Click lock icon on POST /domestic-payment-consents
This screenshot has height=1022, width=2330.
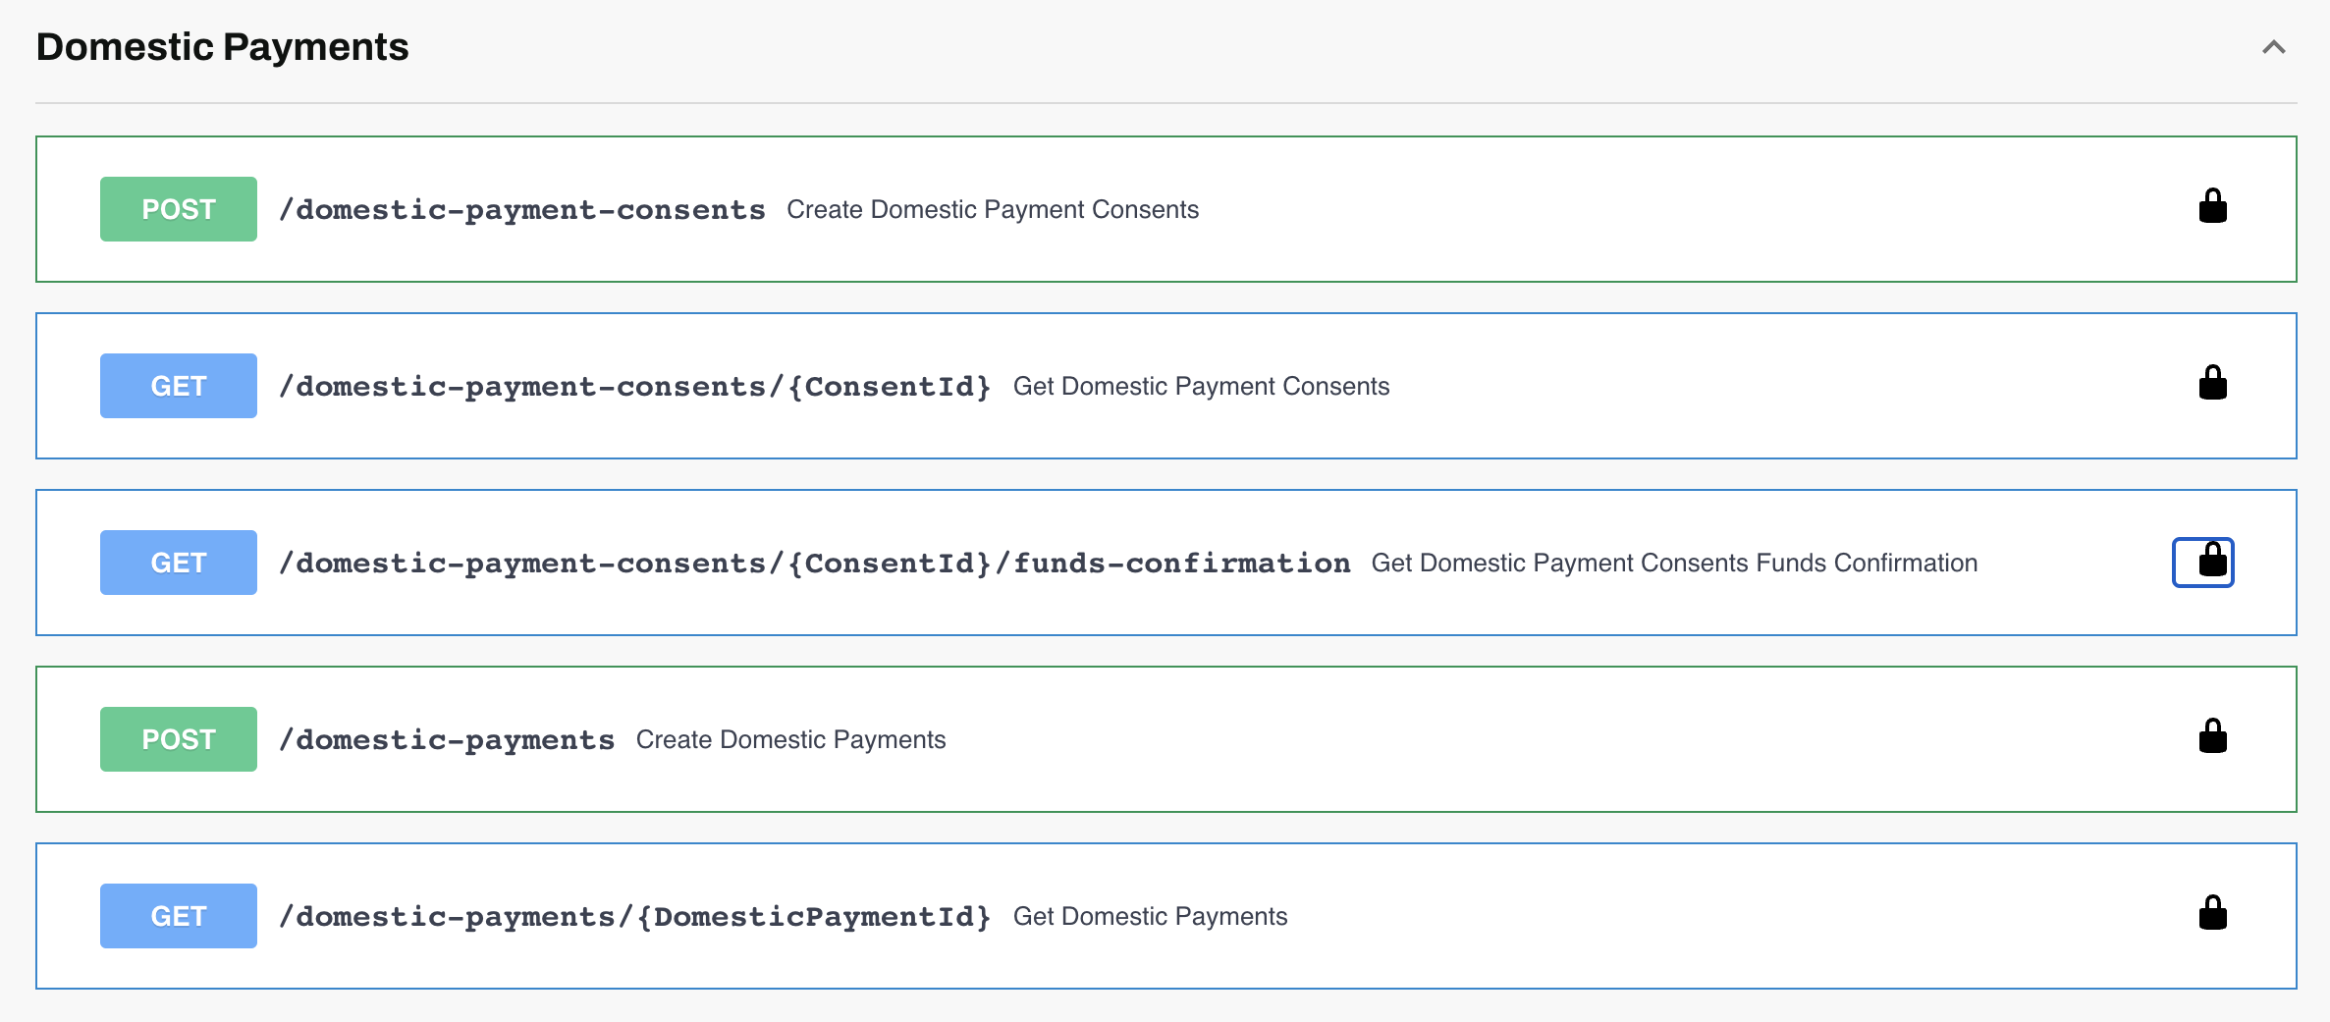pyautogui.click(x=2212, y=207)
